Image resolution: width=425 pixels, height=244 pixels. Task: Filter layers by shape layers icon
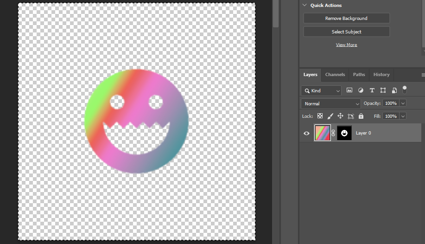[x=383, y=90]
